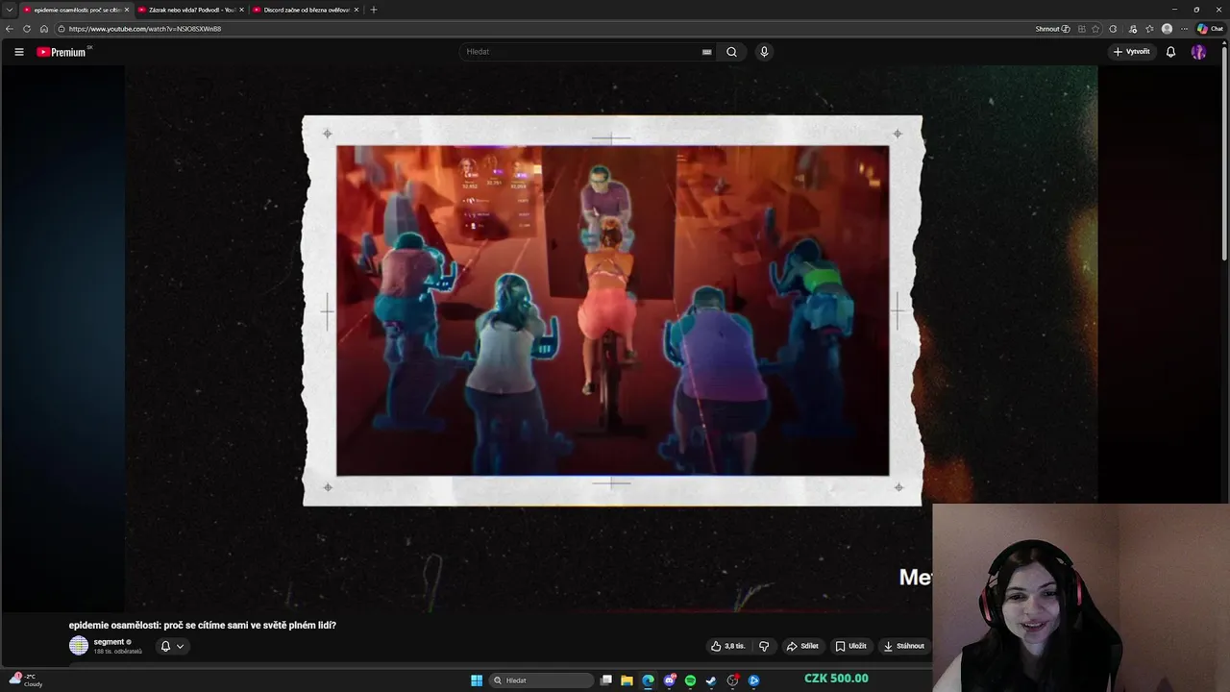Open the on-screen keyboard in search box
This screenshot has width=1230, height=692.
(707, 52)
